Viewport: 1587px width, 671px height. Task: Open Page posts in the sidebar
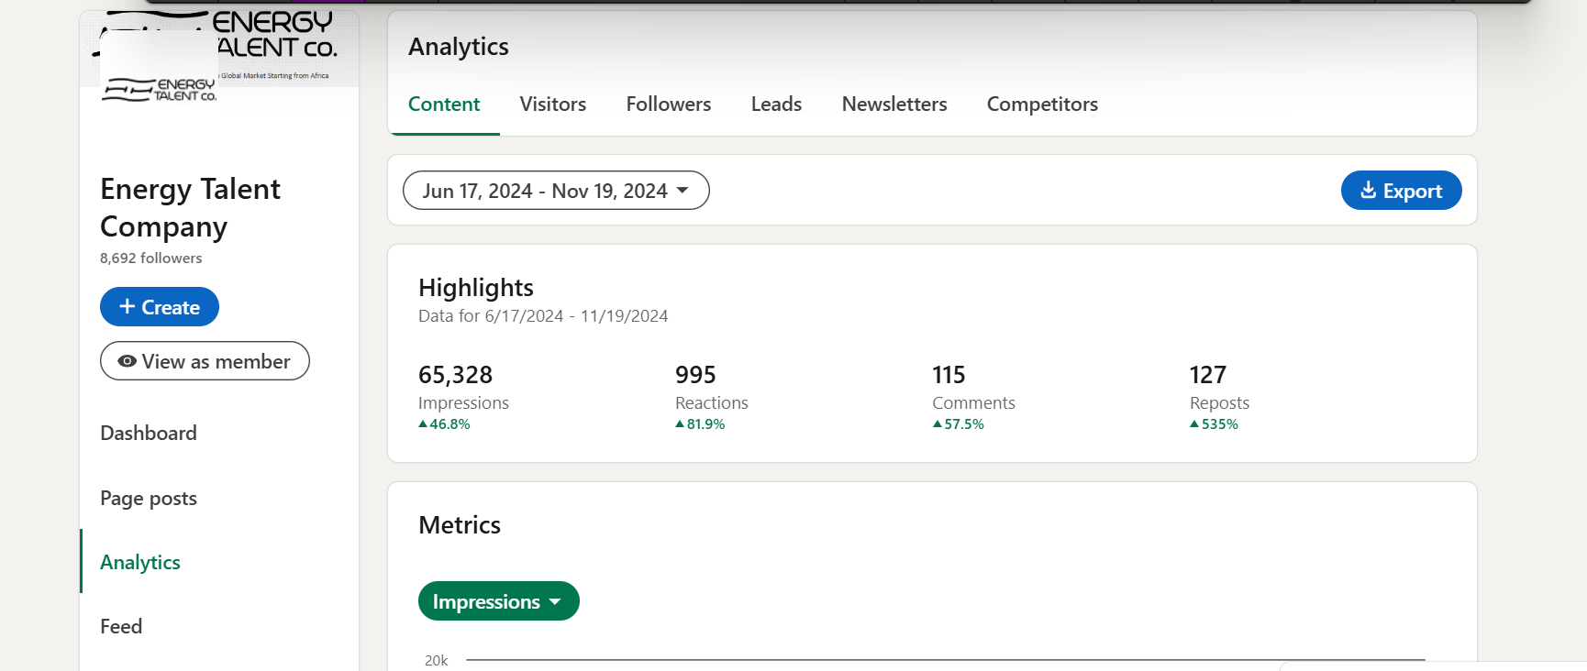pos(149,498)
